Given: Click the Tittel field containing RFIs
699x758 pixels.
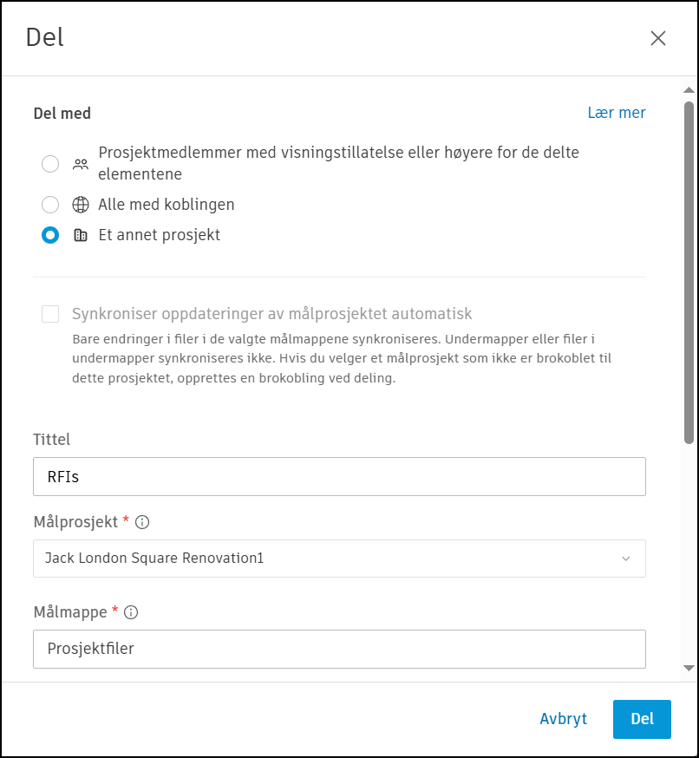Looking at the screenshot, I should [x=339, y=476].
